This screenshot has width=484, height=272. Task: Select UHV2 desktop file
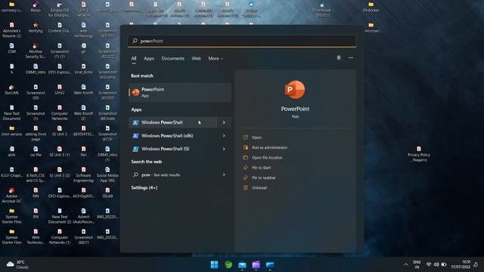click(60, 90)
